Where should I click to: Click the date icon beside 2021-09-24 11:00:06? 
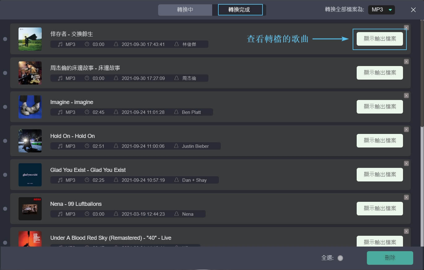coord(116,146)
